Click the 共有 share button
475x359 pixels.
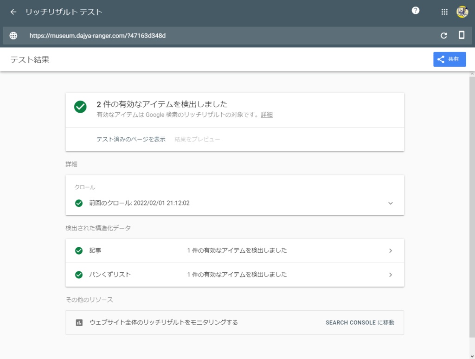[449, 59]
